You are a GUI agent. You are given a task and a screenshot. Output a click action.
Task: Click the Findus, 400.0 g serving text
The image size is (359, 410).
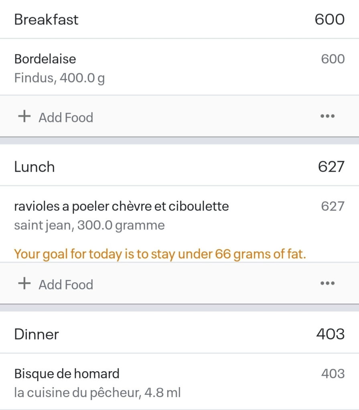coord(59,78)
